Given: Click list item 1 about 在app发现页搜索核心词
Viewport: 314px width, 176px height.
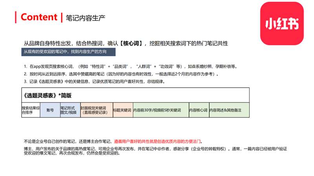Looking at the screenshot, I should pyautogui.click(x=131, y=66).
